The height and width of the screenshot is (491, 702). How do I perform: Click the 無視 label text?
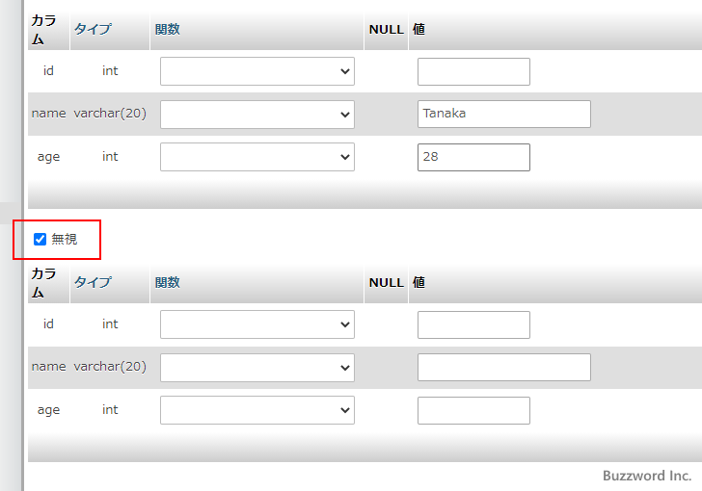coord(65,239)
